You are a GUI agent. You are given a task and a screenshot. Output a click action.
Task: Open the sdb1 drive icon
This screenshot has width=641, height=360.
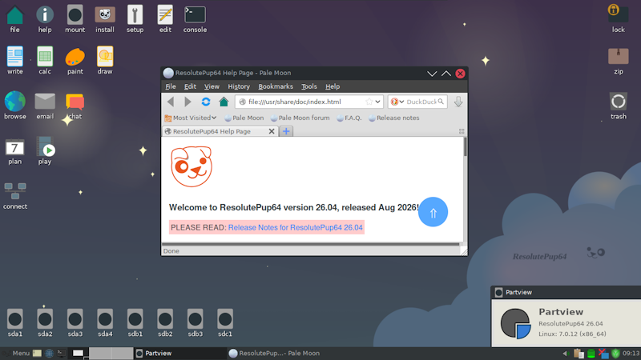tap(135, 319)
